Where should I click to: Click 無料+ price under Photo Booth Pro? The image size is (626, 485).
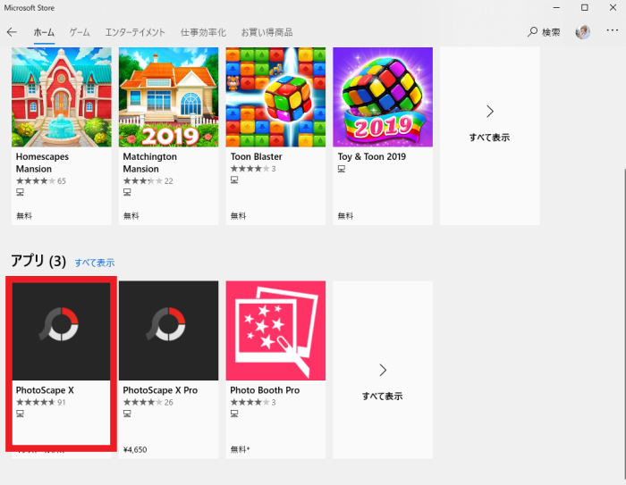(x=240, y=449)
